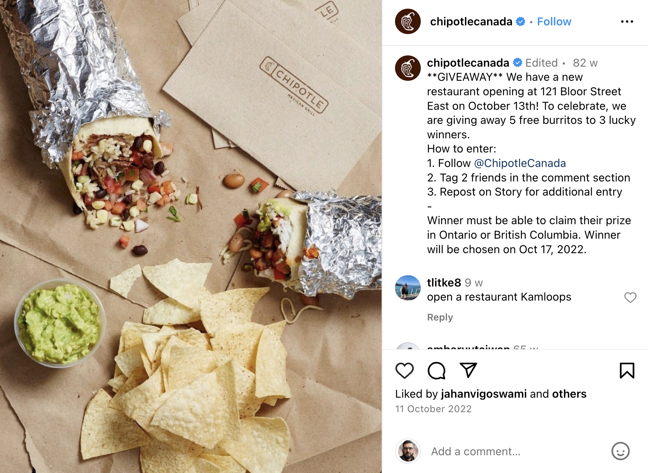This screenshot has height=473, width=648.
Task: Open the jahanvigoswami profile link
Action: 484,394
